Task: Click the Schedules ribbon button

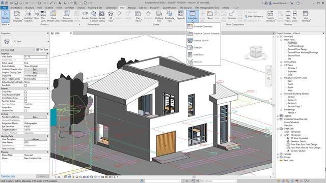Action: 193,16
